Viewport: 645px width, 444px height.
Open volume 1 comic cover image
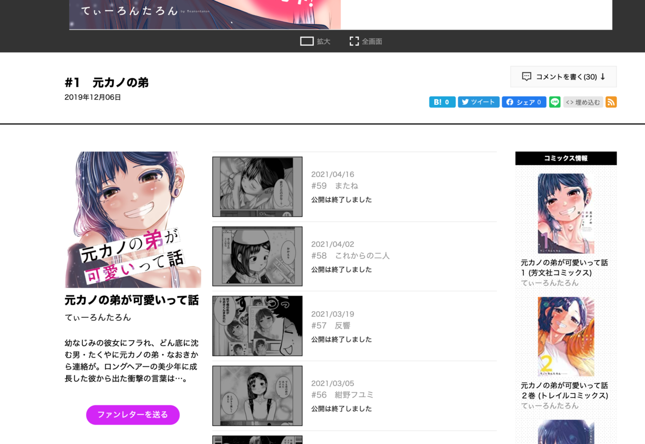566,213
